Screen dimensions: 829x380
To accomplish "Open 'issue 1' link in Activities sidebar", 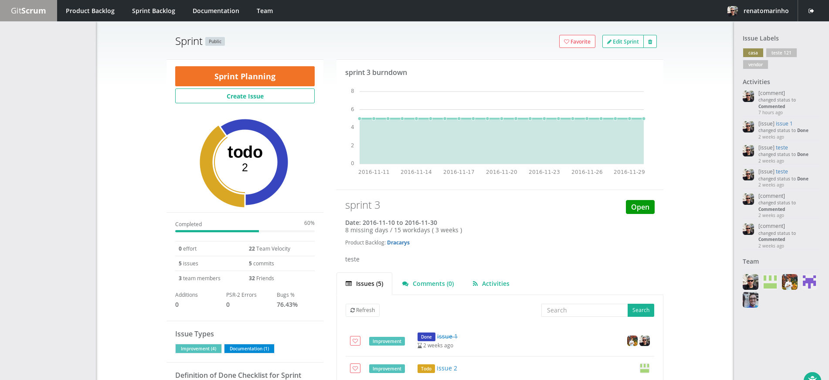I will (x=784, y=124).
